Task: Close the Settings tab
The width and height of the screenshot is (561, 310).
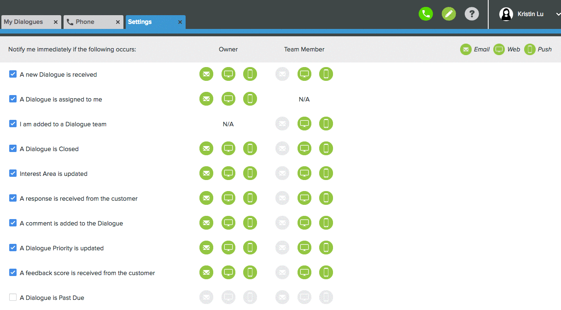Action: pyautogui.click(x=180, y=22)
